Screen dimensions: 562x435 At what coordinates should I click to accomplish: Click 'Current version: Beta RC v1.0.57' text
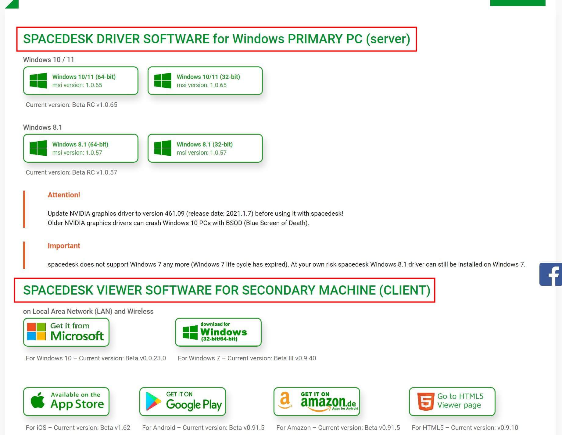coord(72,172)
